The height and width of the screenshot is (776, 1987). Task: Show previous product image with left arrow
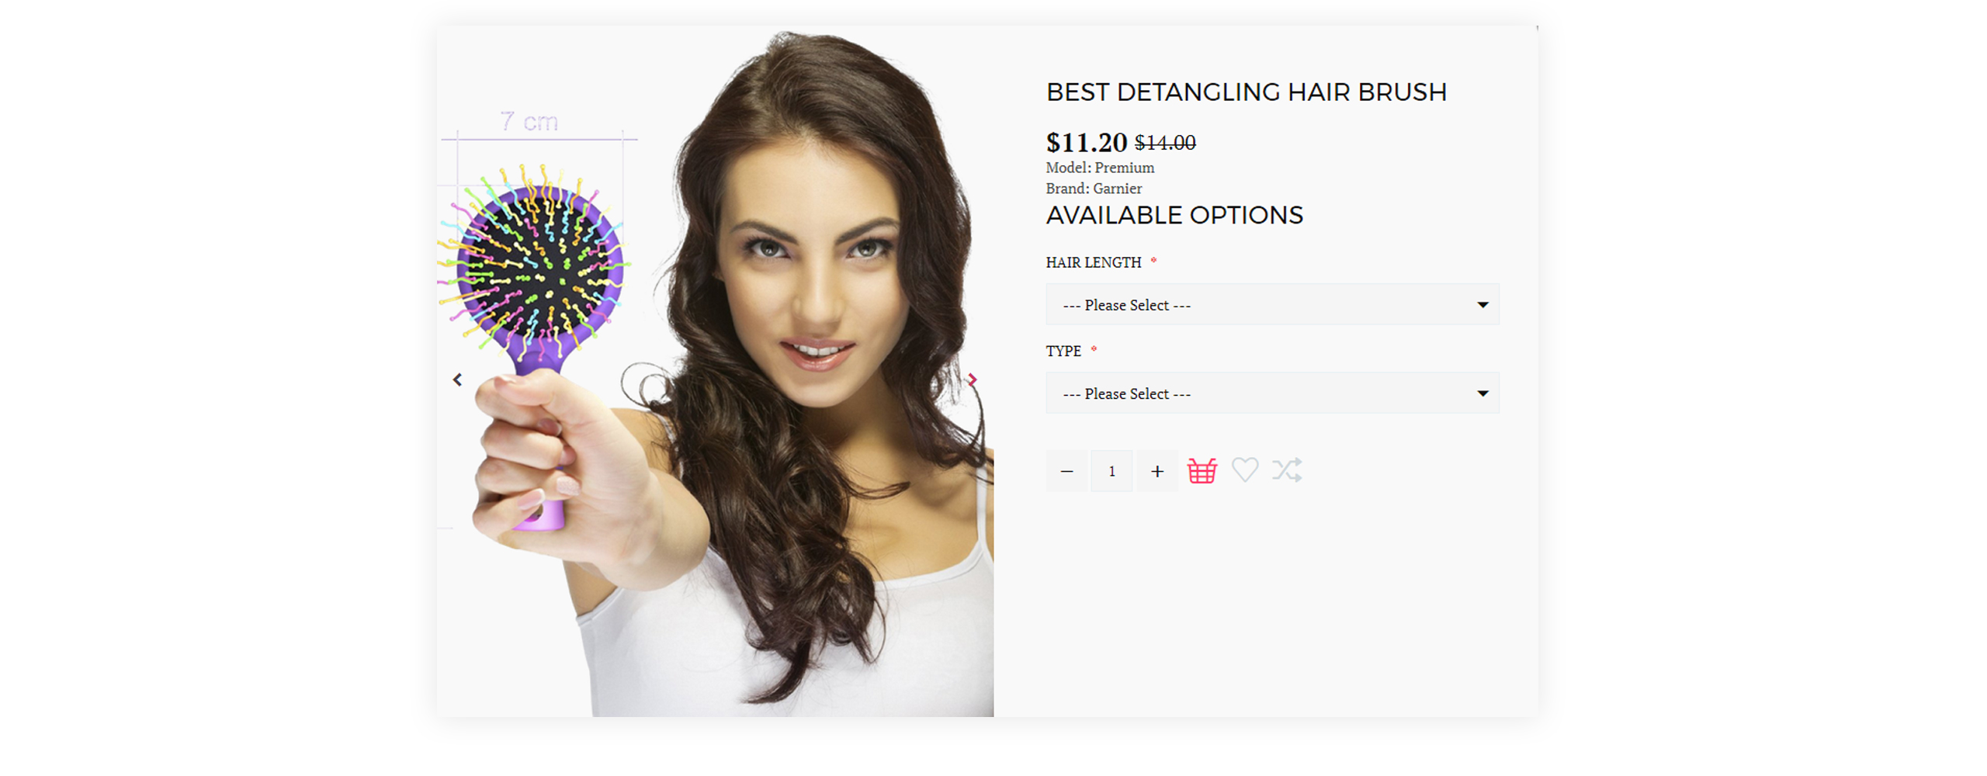click(x=457, y=379)
